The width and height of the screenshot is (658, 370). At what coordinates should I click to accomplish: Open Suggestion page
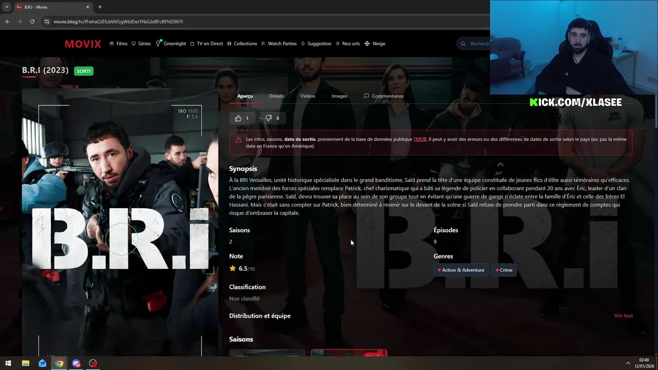316,44
